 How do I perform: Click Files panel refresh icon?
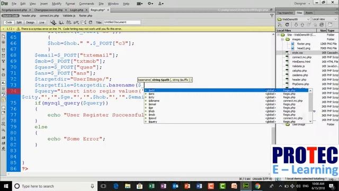287,25
